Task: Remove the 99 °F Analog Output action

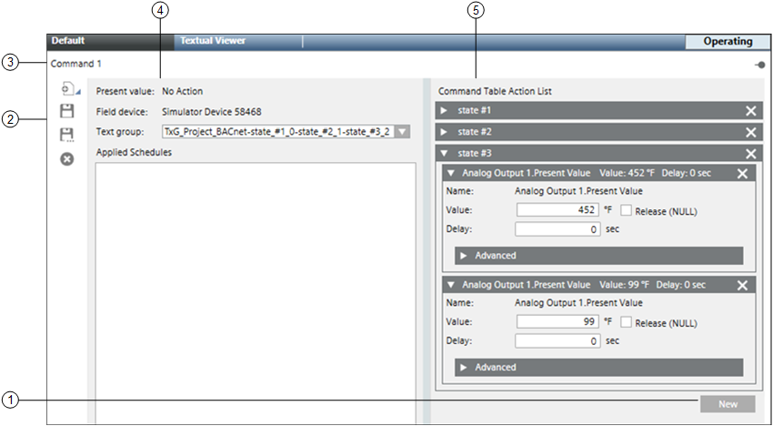Action: coord(742,285)
